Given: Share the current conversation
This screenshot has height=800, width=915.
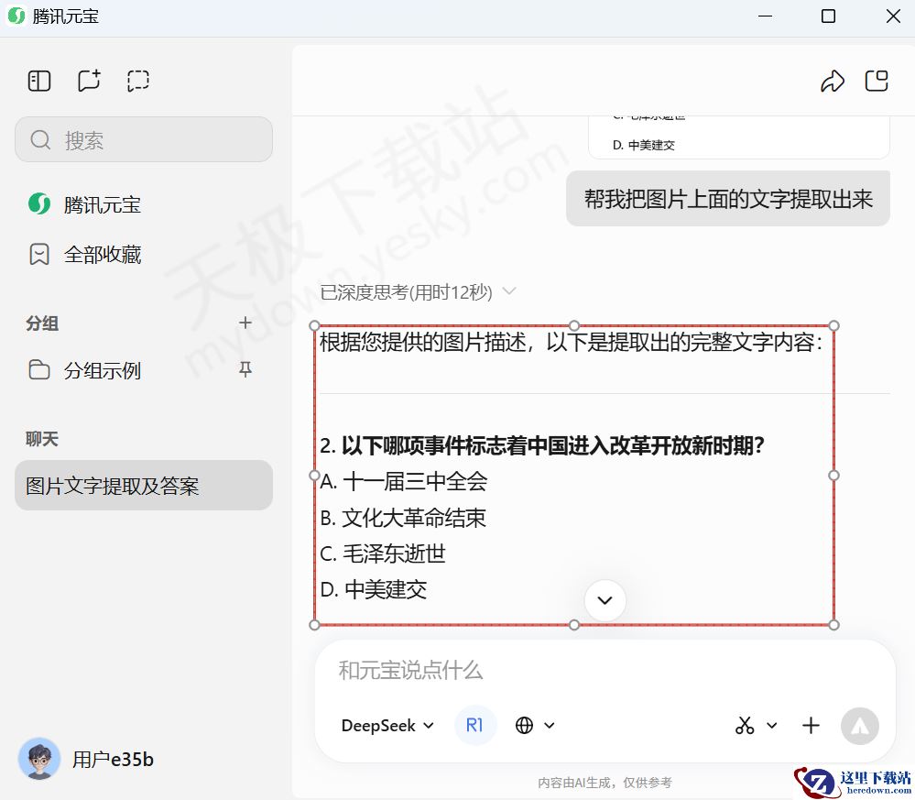Looking at the screenshot, I should click(833, 81).
